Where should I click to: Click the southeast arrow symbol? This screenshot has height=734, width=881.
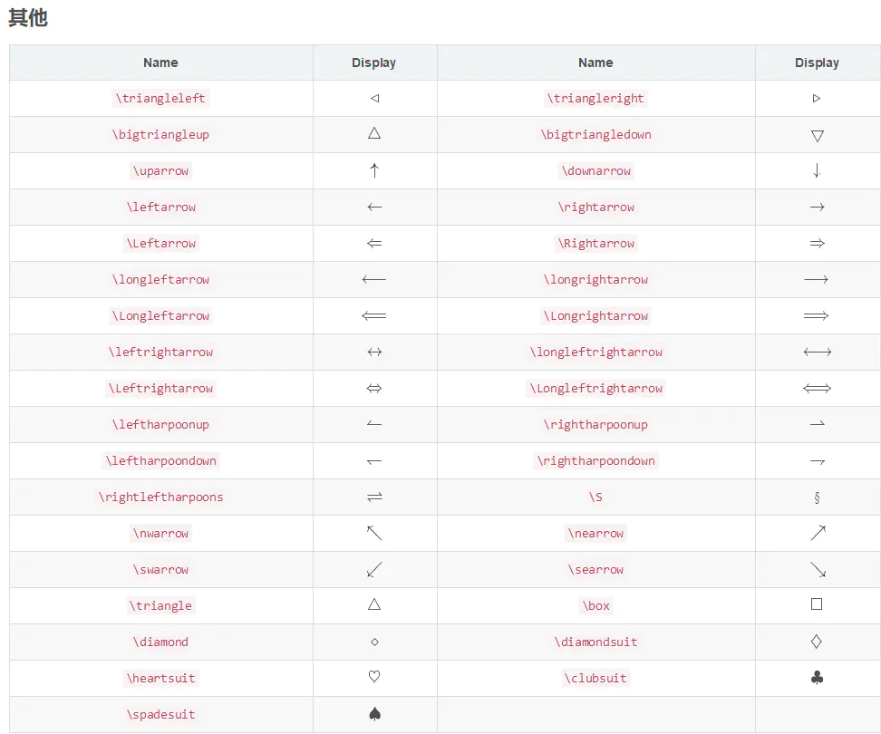(x=818, y=569)
